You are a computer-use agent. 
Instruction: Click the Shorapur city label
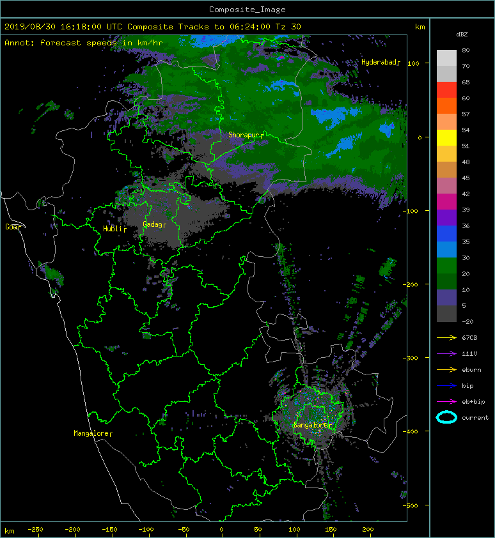(x=244, y=135)
